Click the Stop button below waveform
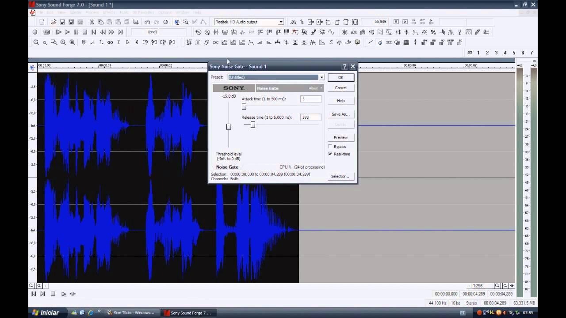The width and height of the screenshot is (566, 318). coord(53,294)
